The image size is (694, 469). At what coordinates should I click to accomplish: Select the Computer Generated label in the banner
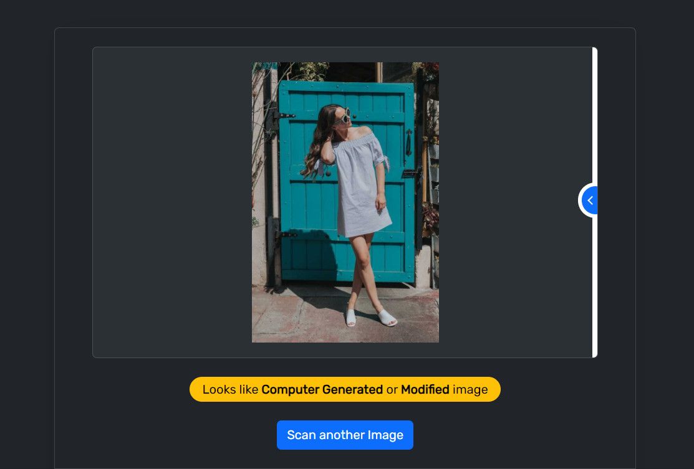click(x=322, y=389)
